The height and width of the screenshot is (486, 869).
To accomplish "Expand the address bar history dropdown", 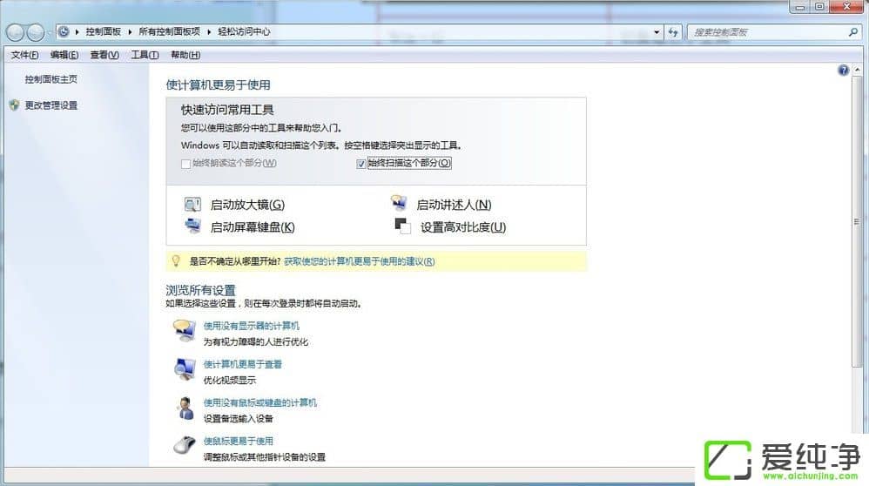I will tap(657, 32).
